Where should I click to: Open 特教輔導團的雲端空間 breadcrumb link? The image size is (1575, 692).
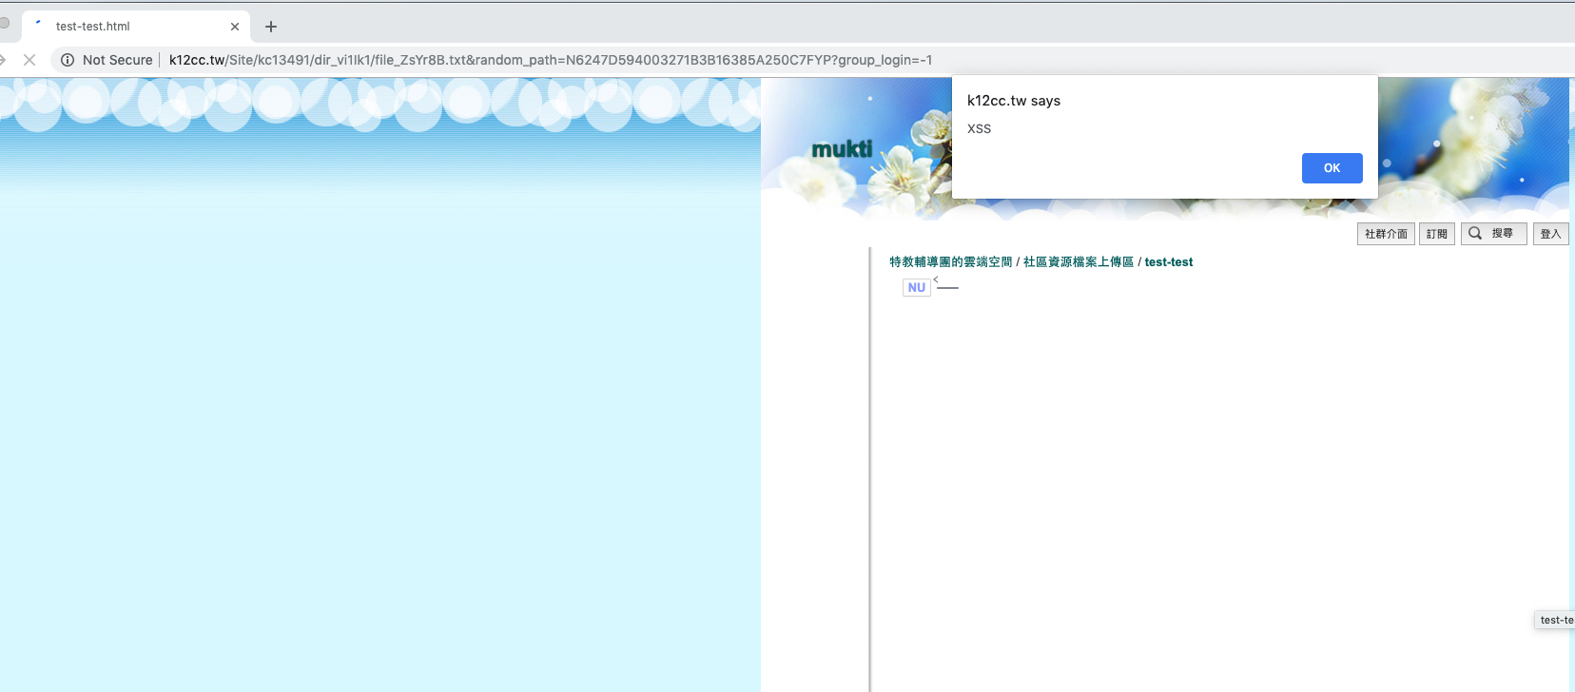pos(951,262)
